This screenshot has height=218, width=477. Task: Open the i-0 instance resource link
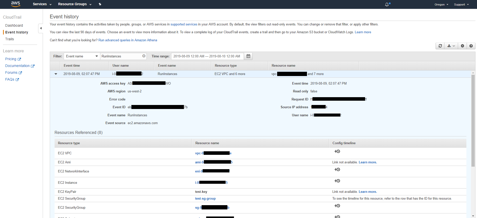211,183
